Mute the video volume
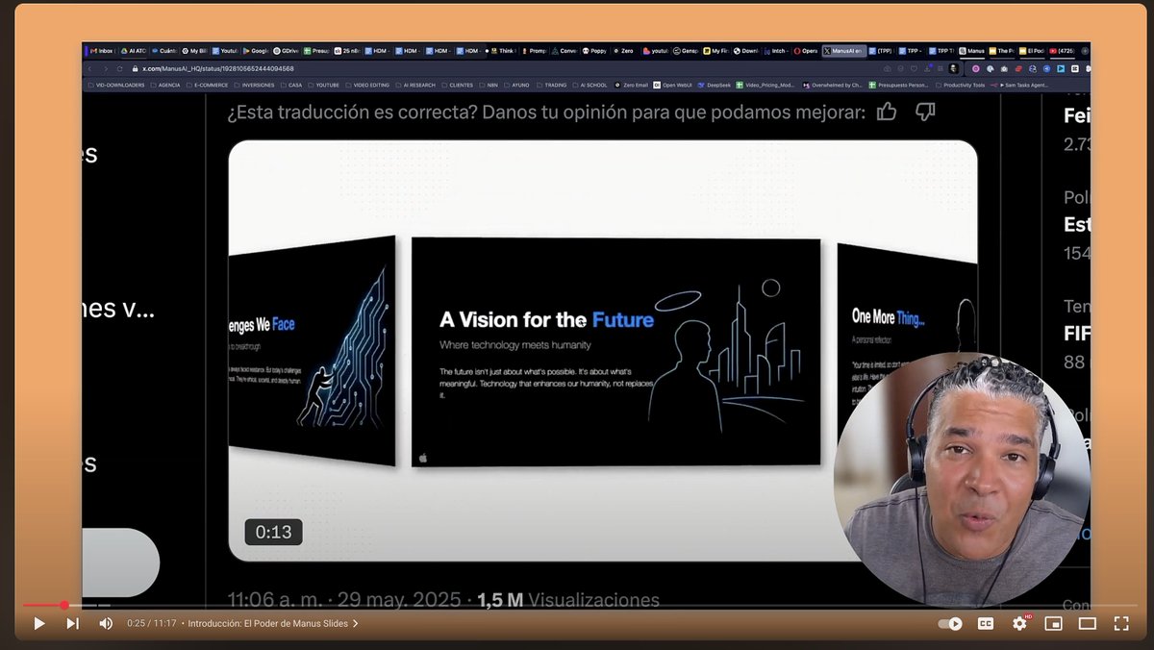Screen dimensions: 1154x650 coord(106,623)
